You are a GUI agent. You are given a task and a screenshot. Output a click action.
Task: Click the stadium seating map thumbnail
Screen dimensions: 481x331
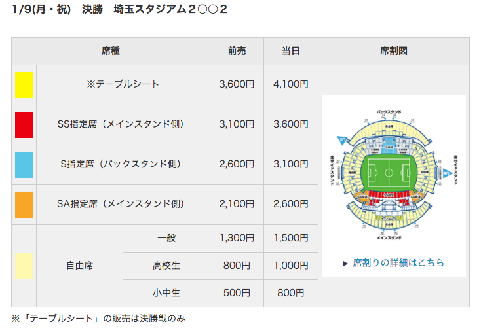(394, 175)
